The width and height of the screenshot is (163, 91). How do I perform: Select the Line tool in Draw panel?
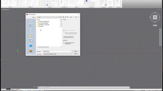(3, 2)
